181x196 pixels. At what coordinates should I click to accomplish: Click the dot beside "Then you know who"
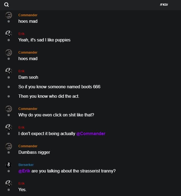pos(9,96)
